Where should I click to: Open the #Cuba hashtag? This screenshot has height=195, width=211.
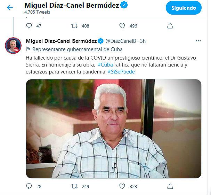pyautogui.click(x=105, y=65)
